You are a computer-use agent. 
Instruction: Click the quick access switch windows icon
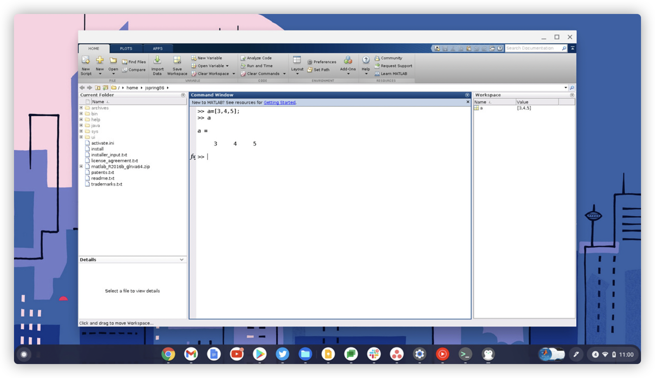(x=492, y=49)
